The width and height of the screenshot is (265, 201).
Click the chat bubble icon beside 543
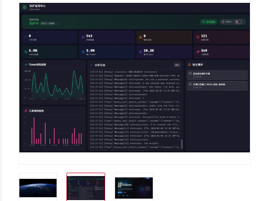coord(83,37)
